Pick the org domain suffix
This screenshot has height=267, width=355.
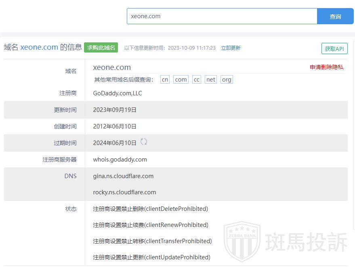click(227, 80)
